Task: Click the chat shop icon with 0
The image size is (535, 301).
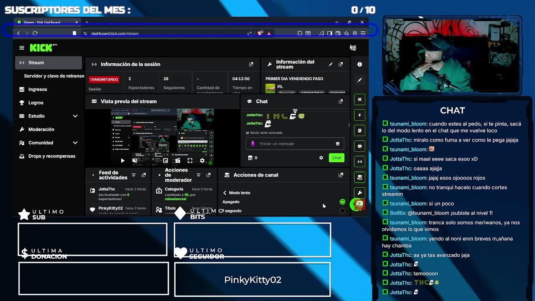Action: [252, 158]
